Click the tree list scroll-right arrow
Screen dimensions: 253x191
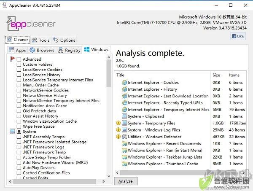click(104, 181)
